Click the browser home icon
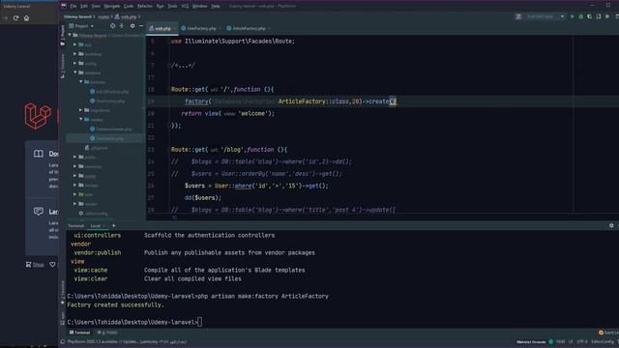This screenshot has width=619, height=348. tap(26, 18)
